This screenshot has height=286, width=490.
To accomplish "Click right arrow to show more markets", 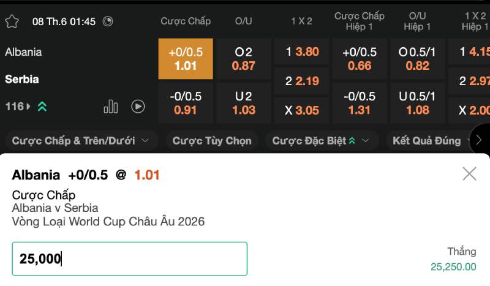I will click(479, 140).
